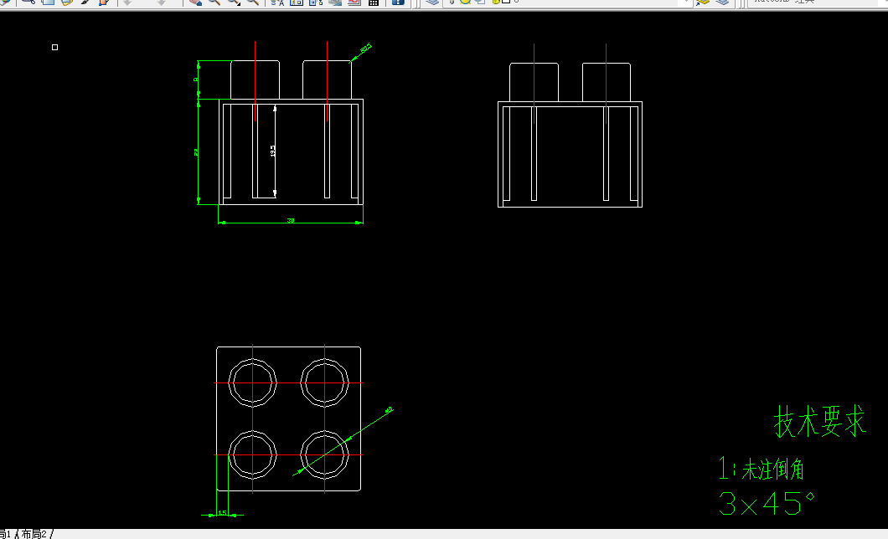
Task: Click the table grid icon in toolbar
Action: coord(373,3)
